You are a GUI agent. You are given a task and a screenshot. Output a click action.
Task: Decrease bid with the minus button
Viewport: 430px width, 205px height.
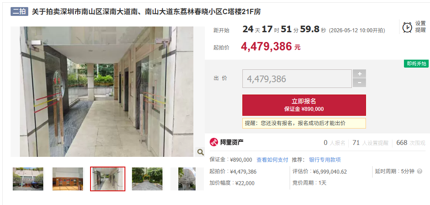click(x=359, y=83)
